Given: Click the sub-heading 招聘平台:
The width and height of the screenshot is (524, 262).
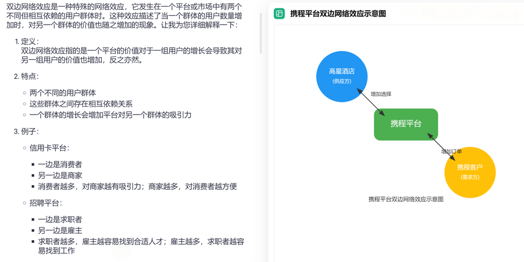Looking at the screenshot, I should pyautogui.click(x=46, y=203).
